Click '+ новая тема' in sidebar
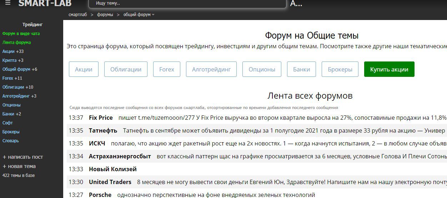 [19, 166]
